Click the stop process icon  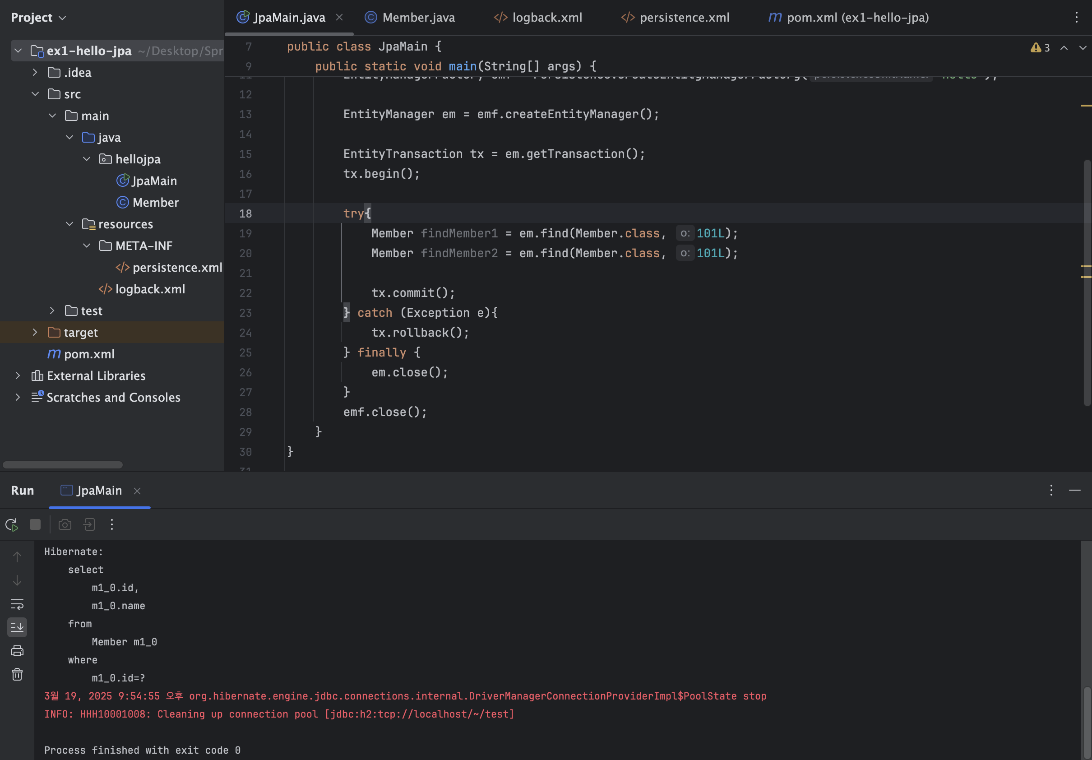point(35,524)
